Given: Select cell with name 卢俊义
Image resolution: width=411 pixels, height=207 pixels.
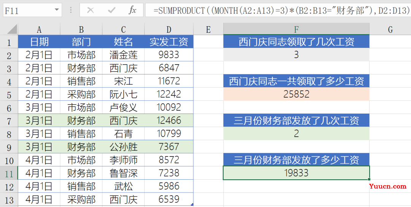Looking at the screenshot, I should click(123, 107).
